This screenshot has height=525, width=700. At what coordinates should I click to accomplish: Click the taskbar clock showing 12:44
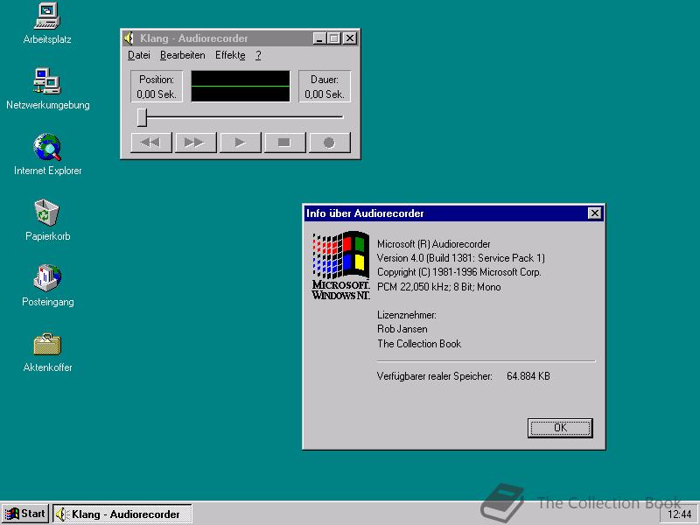click(x=680, y=514)
